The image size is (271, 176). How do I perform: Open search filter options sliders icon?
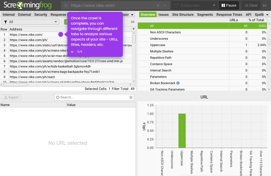131,97
